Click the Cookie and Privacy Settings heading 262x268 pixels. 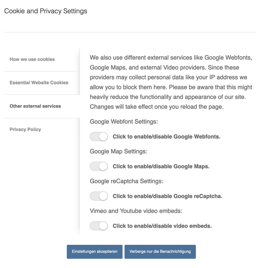coord(46,11)
